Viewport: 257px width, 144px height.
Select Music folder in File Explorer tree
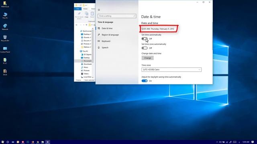pos(85,67)
